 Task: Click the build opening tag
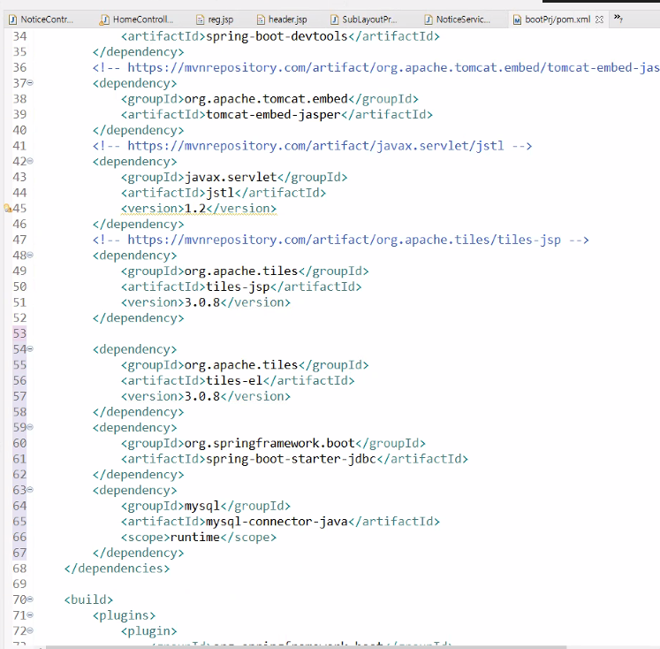coord(89,599)
